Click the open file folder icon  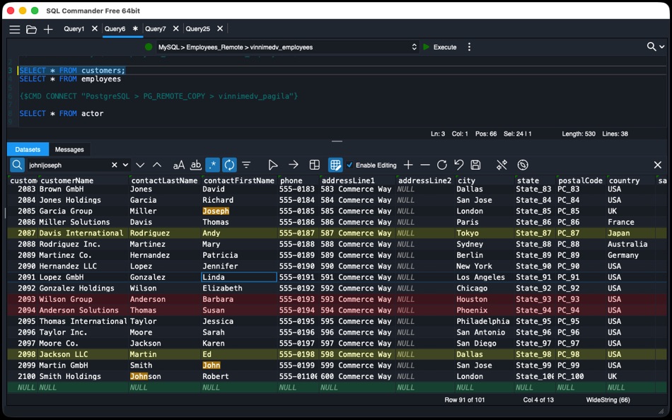pos(31,29)
